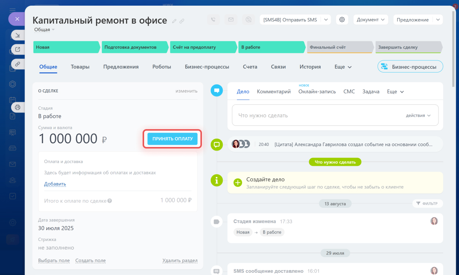Expand the Документ dropdown
Image resolution: width=459 pixels, height=275 pixels.
(371, 20)
